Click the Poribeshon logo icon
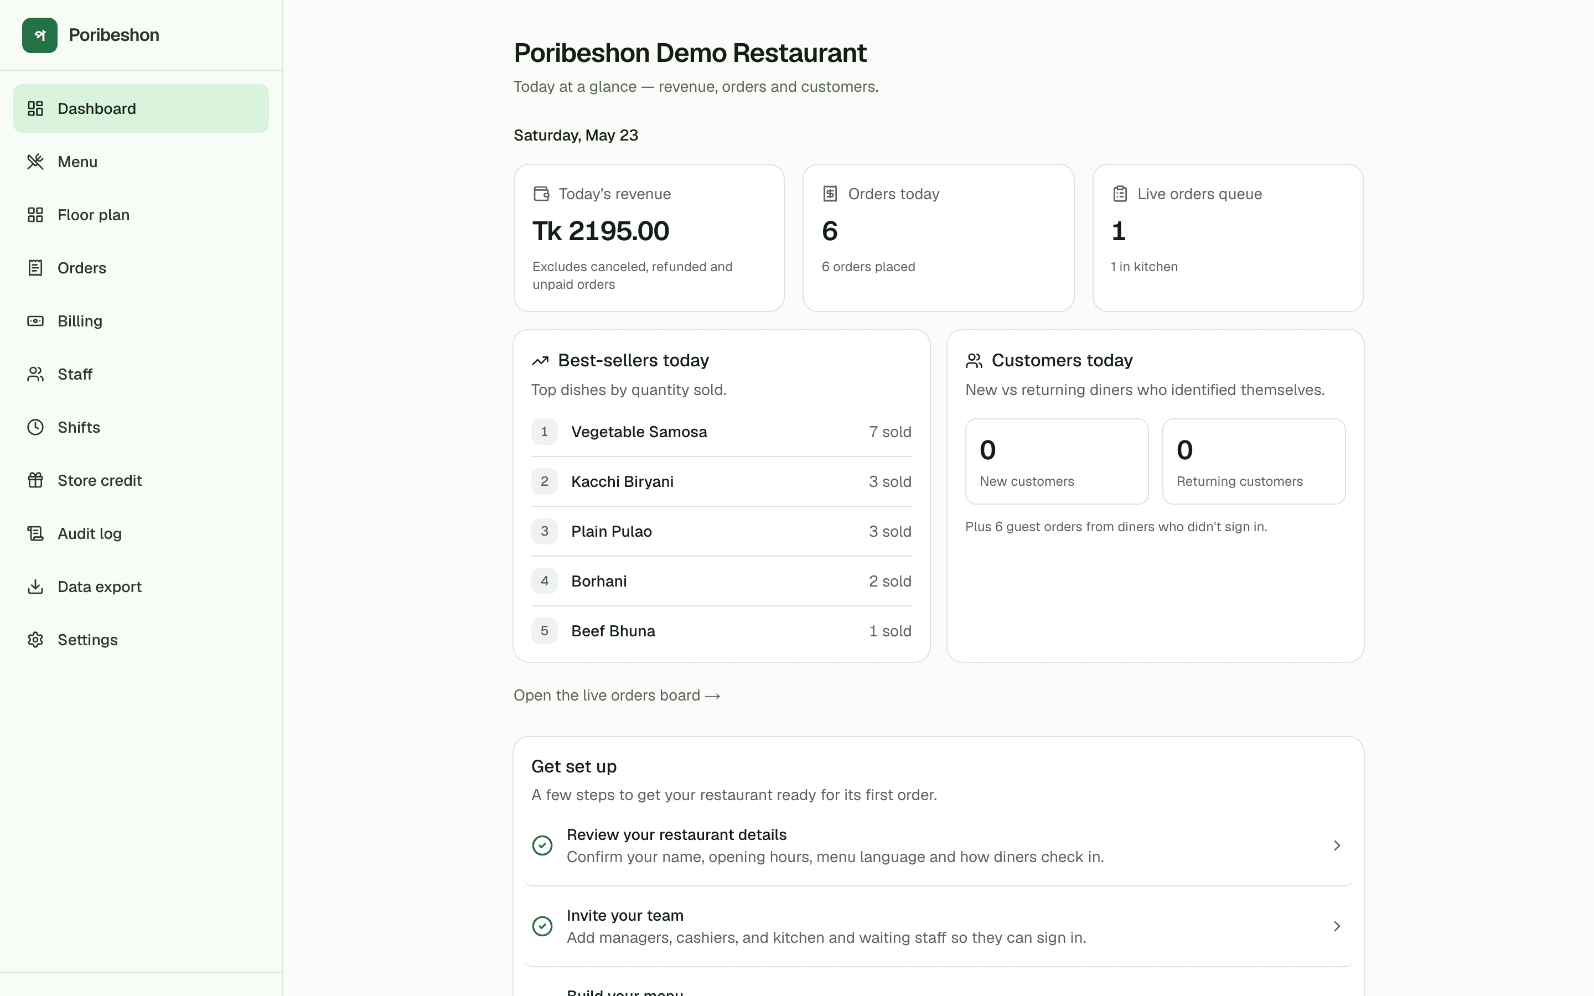The height and width of the screenshot is (996, 1594). point(39,35)
